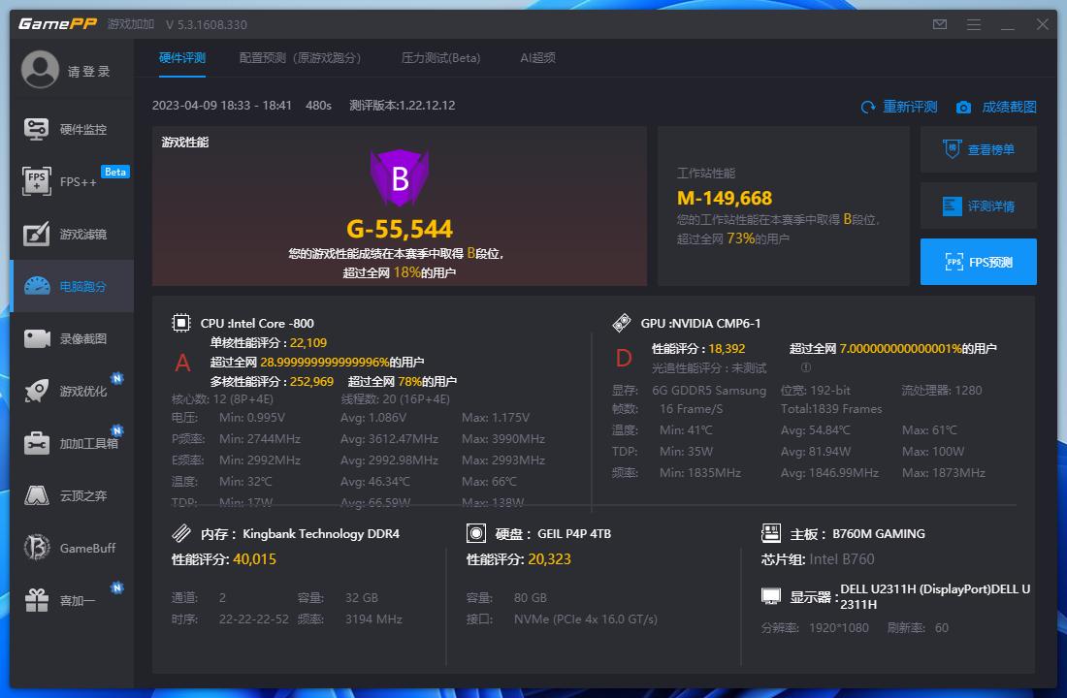
Task: Click 测评版本:1.22.12.12 version text
Action: tap(403, 106)
